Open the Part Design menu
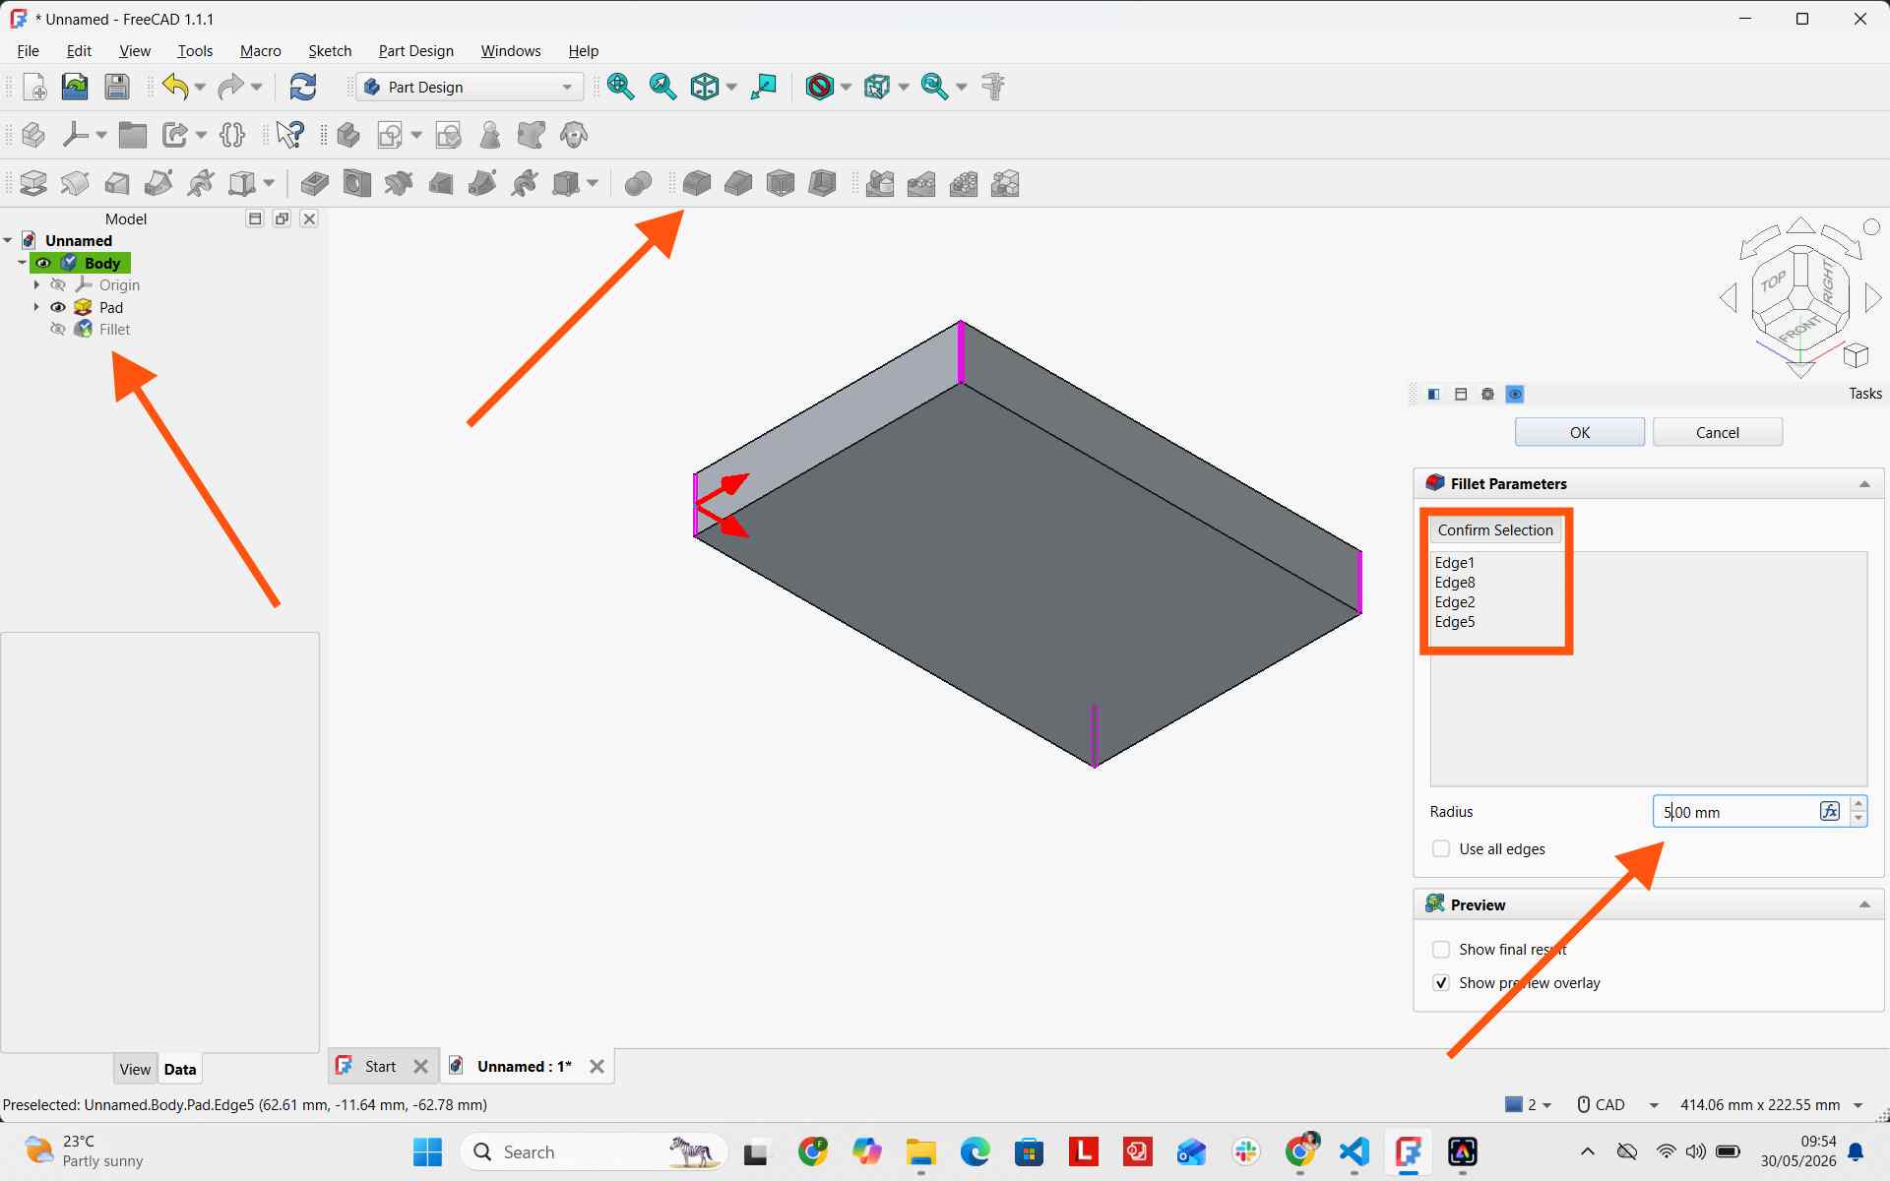 point(416,50)
